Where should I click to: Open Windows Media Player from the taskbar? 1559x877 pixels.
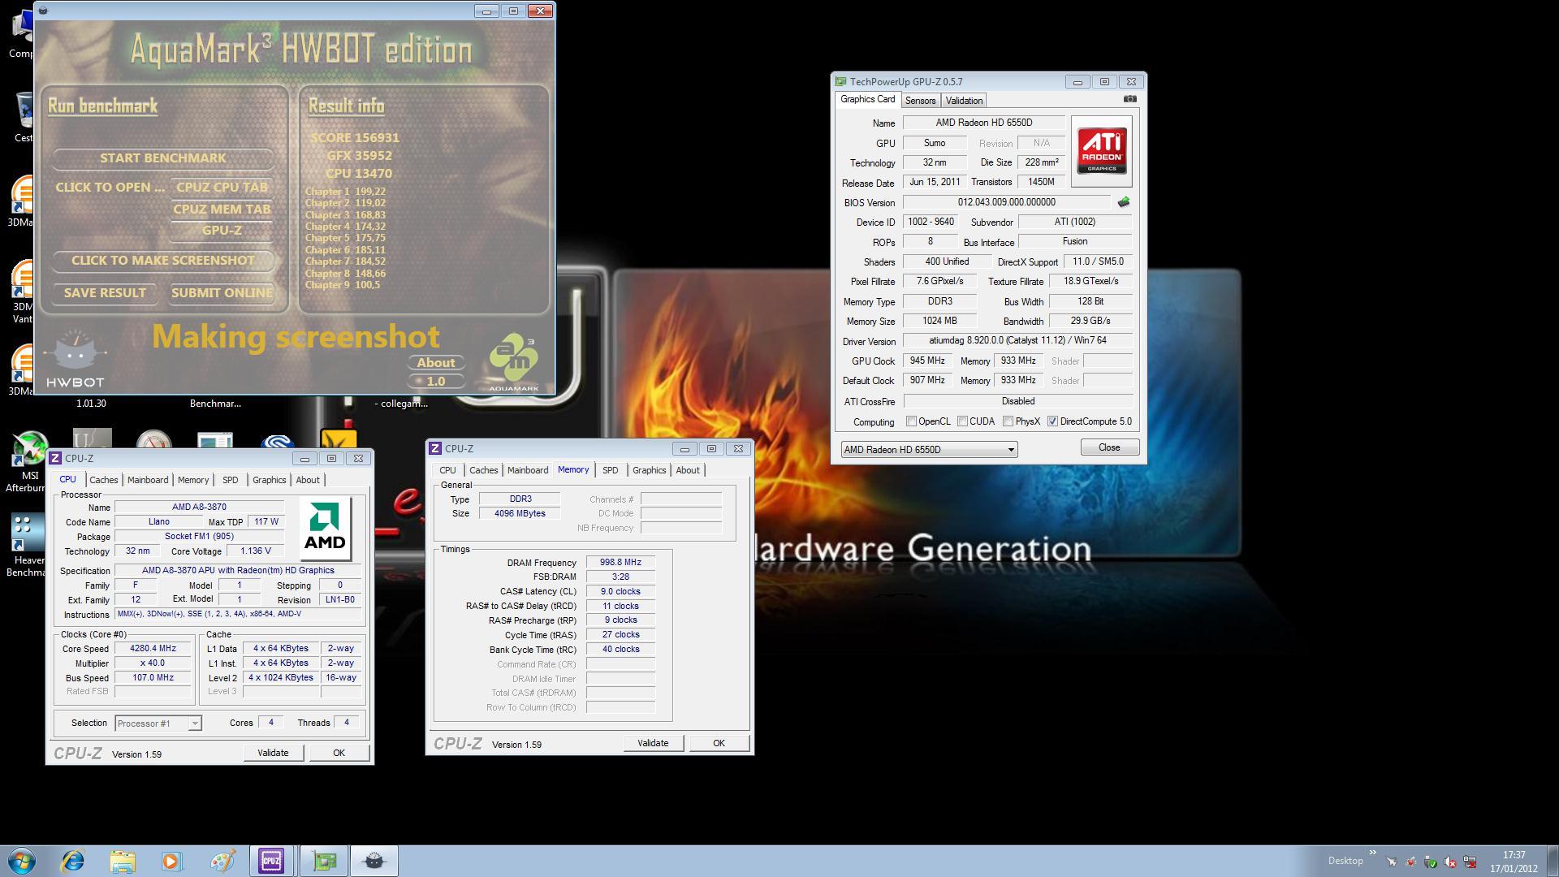click(x=171, y=861)
